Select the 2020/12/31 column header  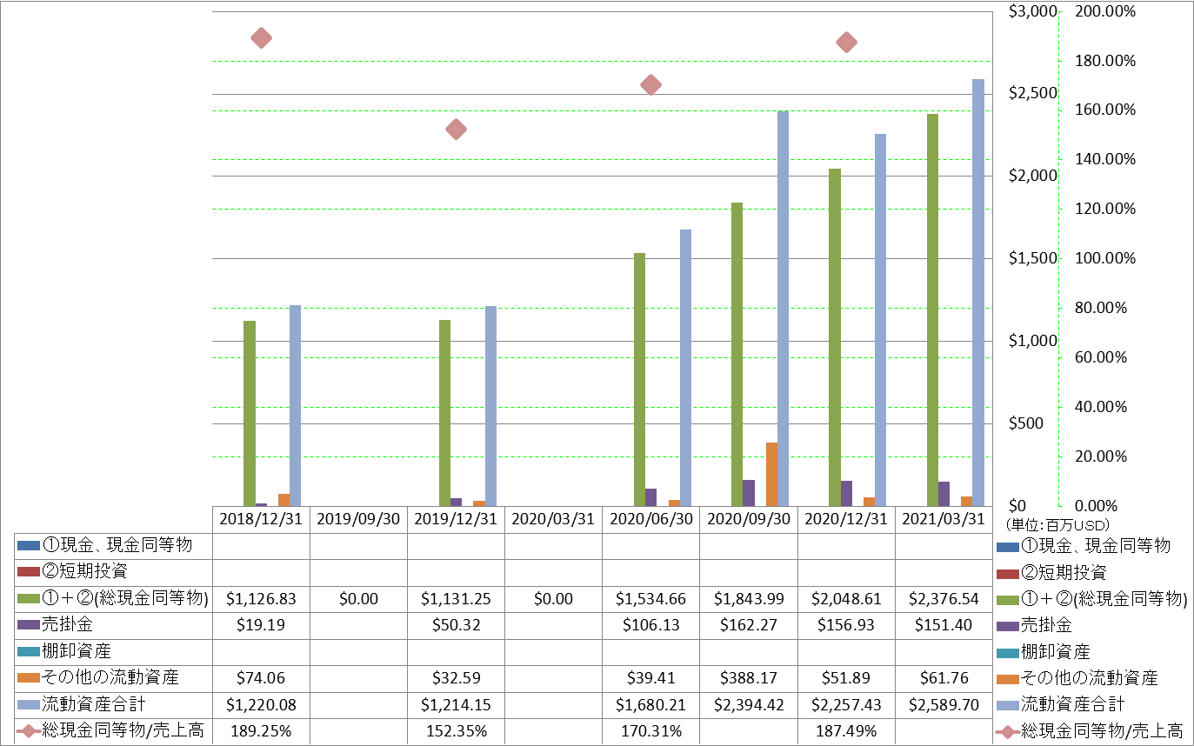(x=845, y=519)
